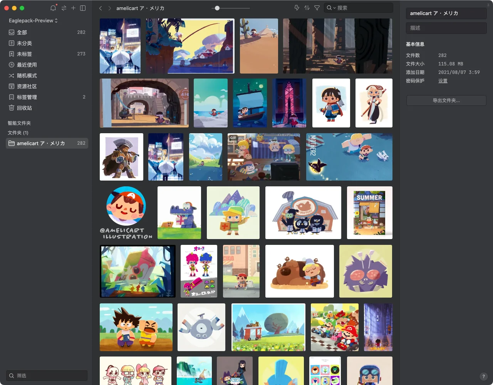Click the search magnifier dropdown
This screenshot has height=385, width=493.
click(331, 8)
